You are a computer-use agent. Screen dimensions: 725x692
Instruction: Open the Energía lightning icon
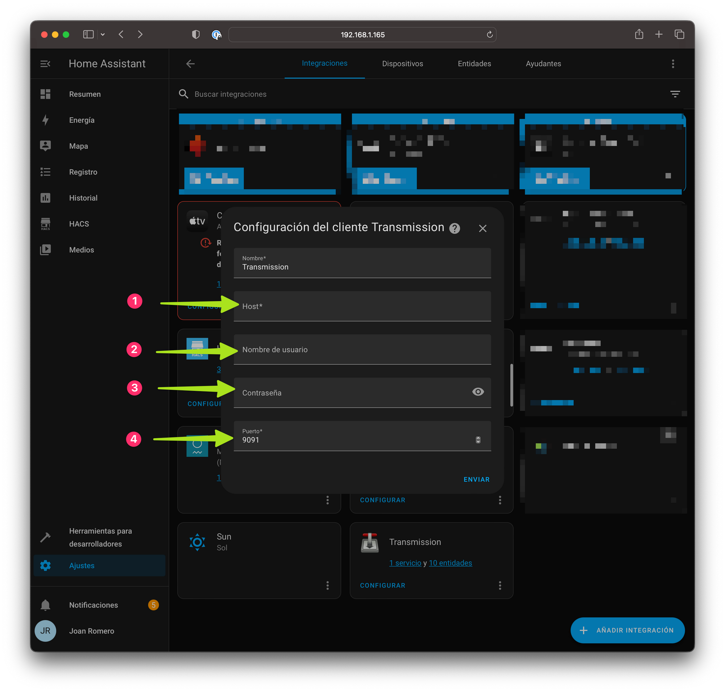[x=45, y=120]
